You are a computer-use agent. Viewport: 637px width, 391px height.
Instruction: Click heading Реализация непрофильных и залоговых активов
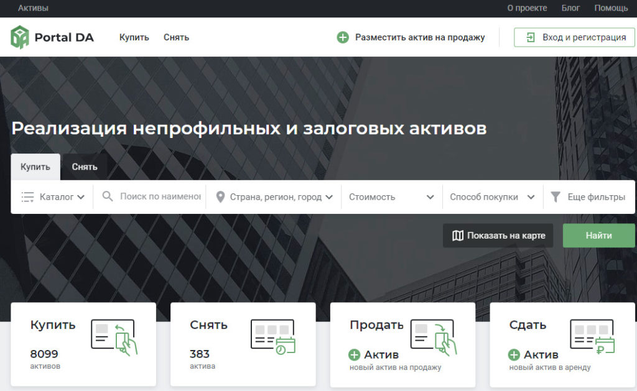coord(249,128)
